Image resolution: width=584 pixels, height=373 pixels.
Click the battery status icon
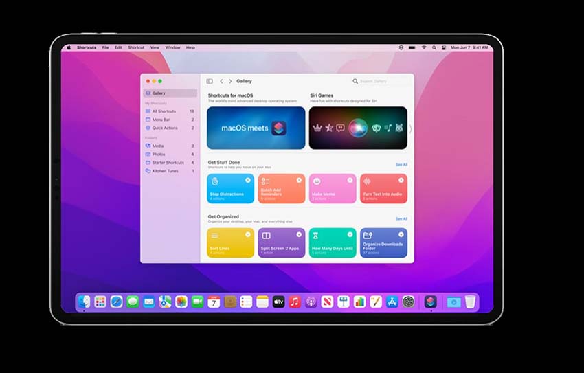tap(412, 47)
